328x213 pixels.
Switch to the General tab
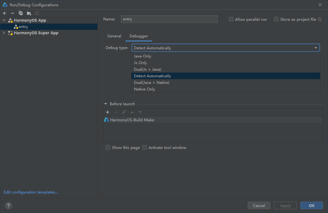click(114, 36)
